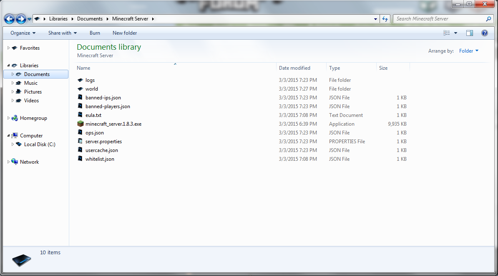Click the Back navigation arrow
This screenshot has height=276, width=498.
click(x=9, y=19)
